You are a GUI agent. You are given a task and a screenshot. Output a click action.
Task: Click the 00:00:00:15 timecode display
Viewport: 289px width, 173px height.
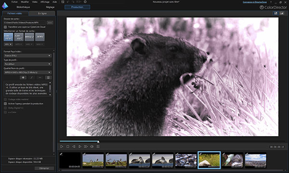pos(277,147)
